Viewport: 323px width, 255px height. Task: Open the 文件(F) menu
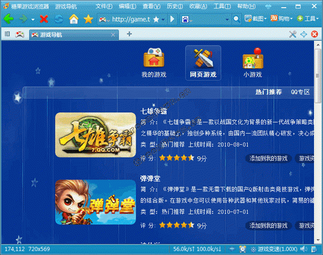104,6
